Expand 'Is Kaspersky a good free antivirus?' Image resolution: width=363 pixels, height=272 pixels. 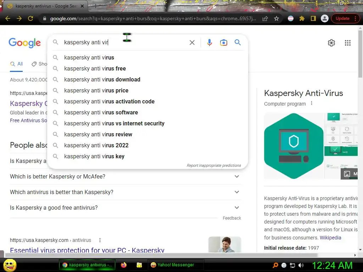click(x=125, y=208)
